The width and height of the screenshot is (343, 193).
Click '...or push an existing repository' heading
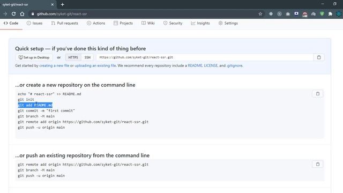pyautogui.click(x=82, y=155)
